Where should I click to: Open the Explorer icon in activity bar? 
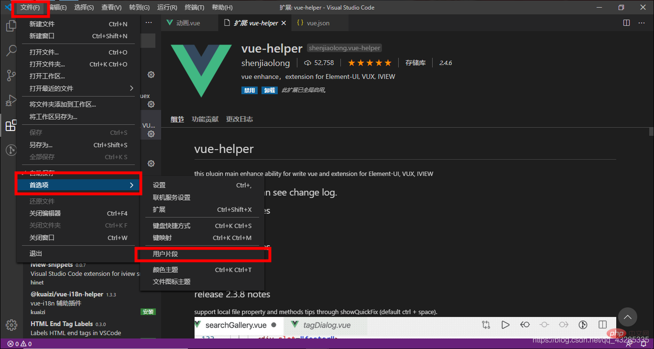tap(11, 26)
